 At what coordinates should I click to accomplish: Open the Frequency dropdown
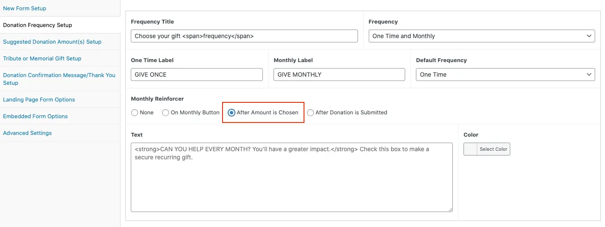(x=482, y=36)
